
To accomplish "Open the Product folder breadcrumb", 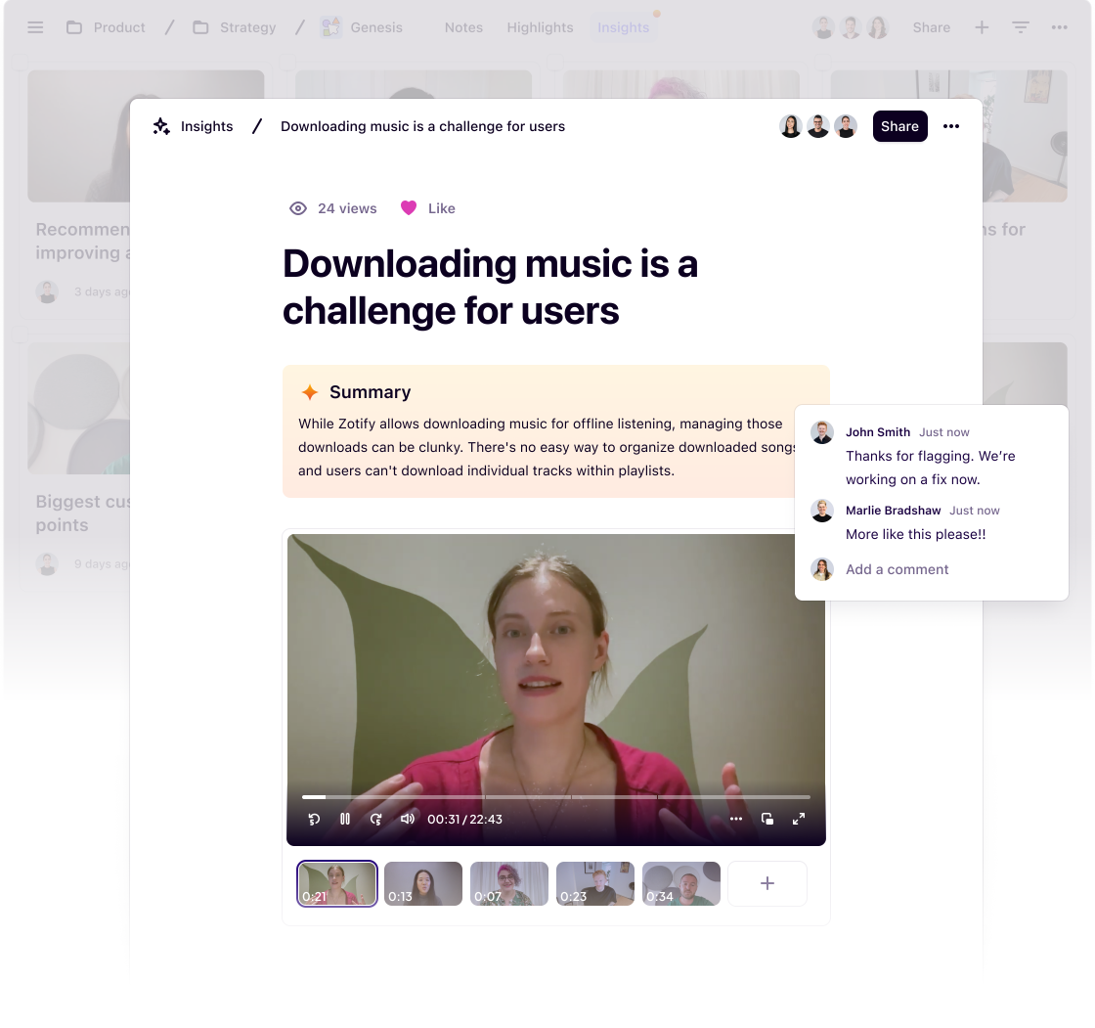I will 106,27.
